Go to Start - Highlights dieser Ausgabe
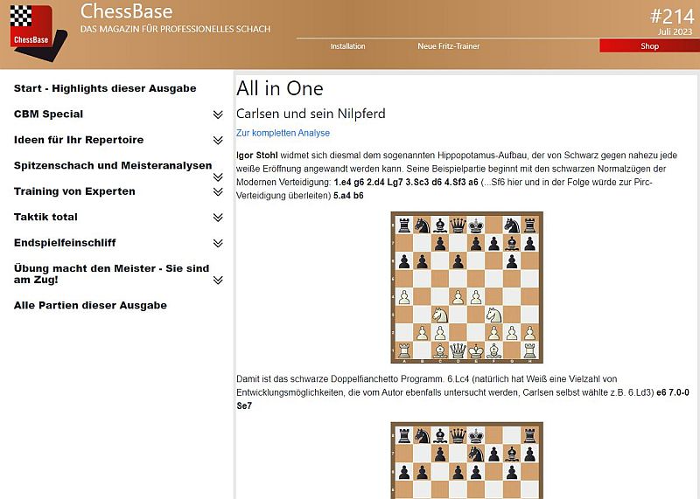Viewport: 700px width, 499px height. click(x=105, y=88)
